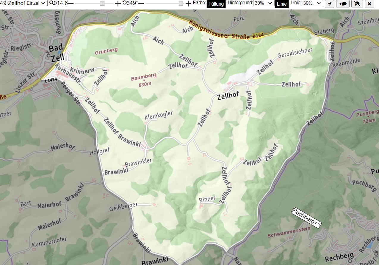Click the Füllung color button
The image size is (379, 265).
coord(216,4)
